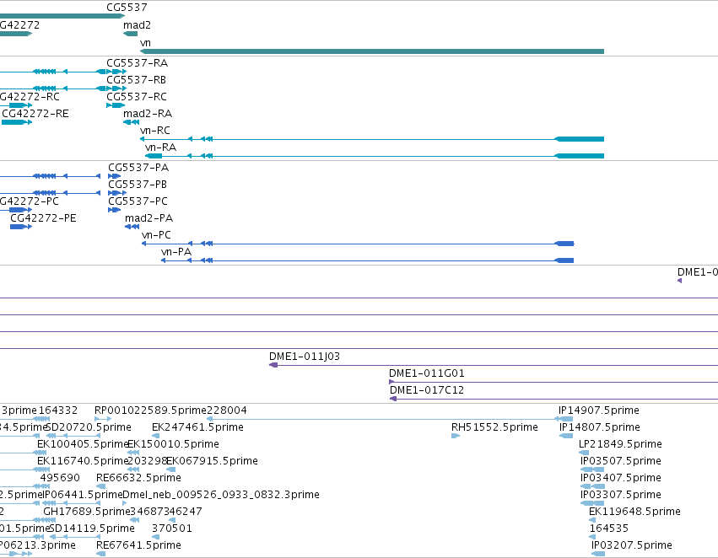Click the vn-RA transcript label
This screenshot has width=718, height=558.
160,148
